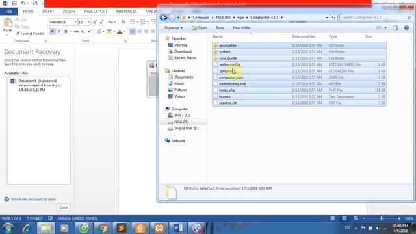Click Burn in the Explorer toolbar
This screenshot has height=234, width=416.
220,28
